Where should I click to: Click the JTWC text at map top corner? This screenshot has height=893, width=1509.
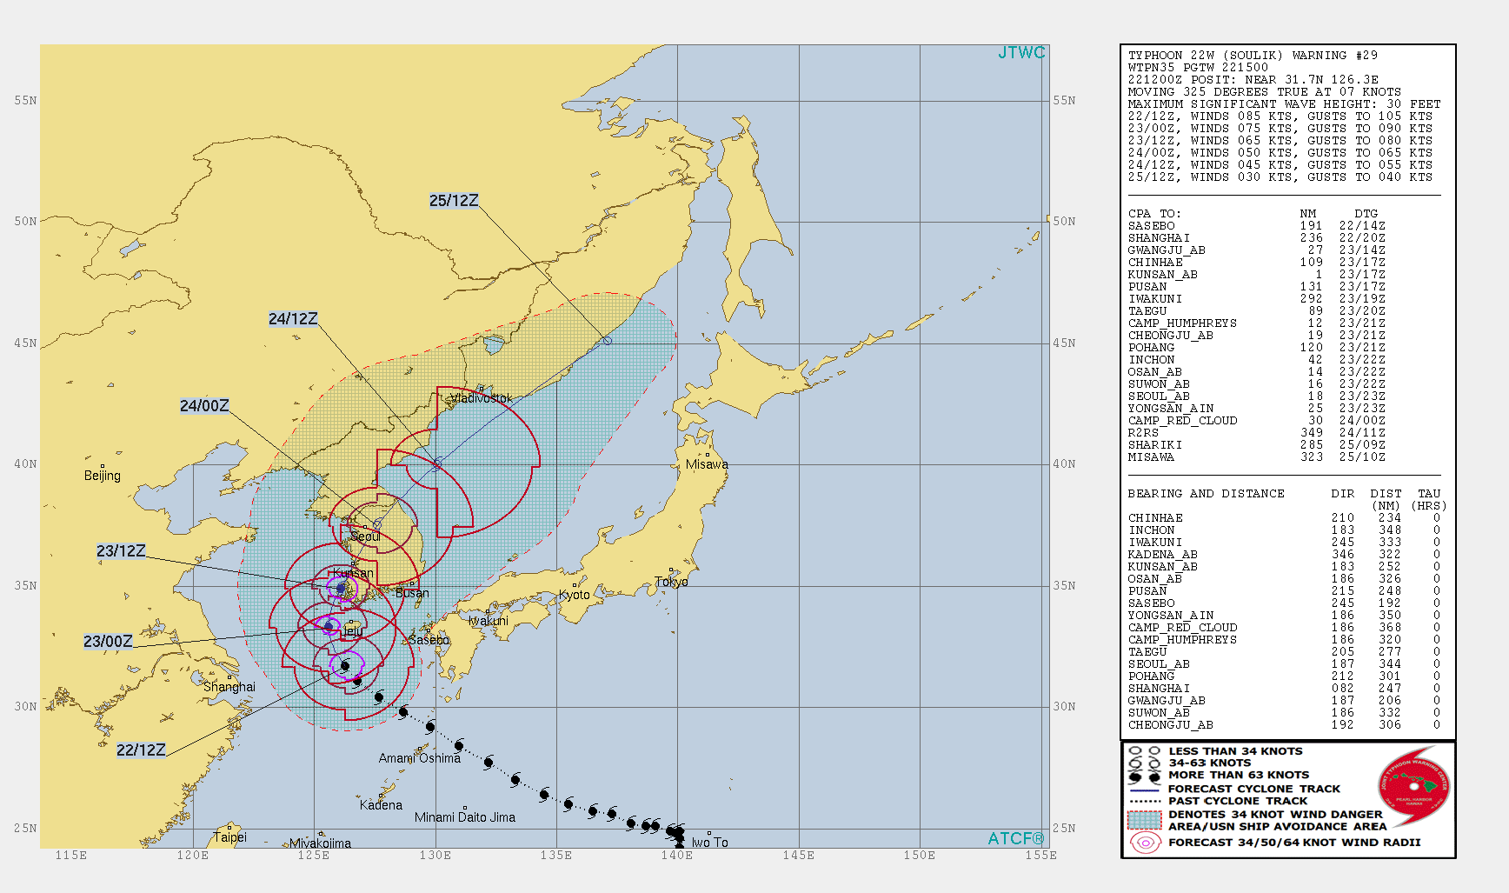click(1021, 53)
